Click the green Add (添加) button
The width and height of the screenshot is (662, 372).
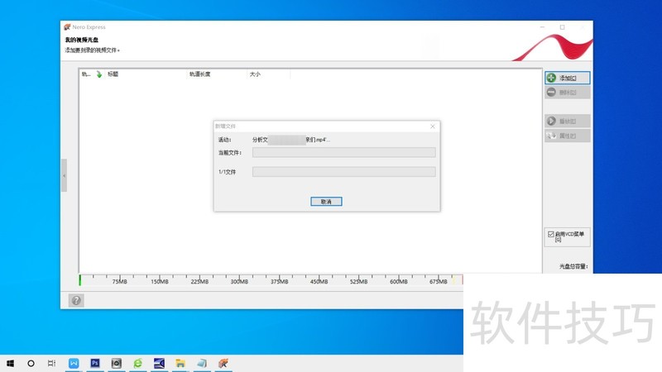click(567, 78)
